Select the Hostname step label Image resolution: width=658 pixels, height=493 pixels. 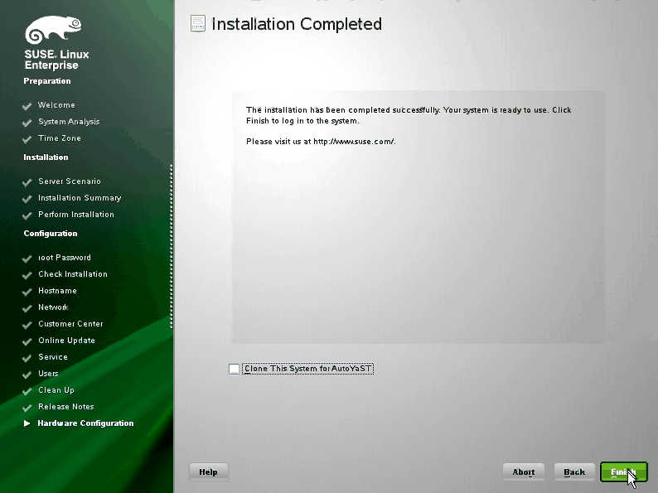57,291
